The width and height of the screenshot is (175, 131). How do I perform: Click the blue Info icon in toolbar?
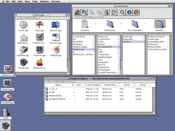129,12
